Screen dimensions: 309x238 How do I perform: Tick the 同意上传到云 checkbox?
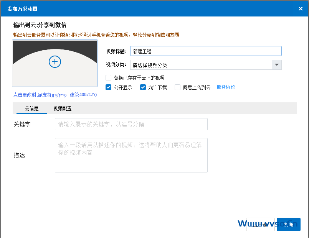[177, 87]
